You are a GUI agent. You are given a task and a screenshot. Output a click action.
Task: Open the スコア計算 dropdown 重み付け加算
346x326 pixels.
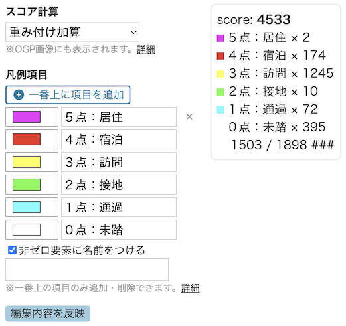(72, 32)
